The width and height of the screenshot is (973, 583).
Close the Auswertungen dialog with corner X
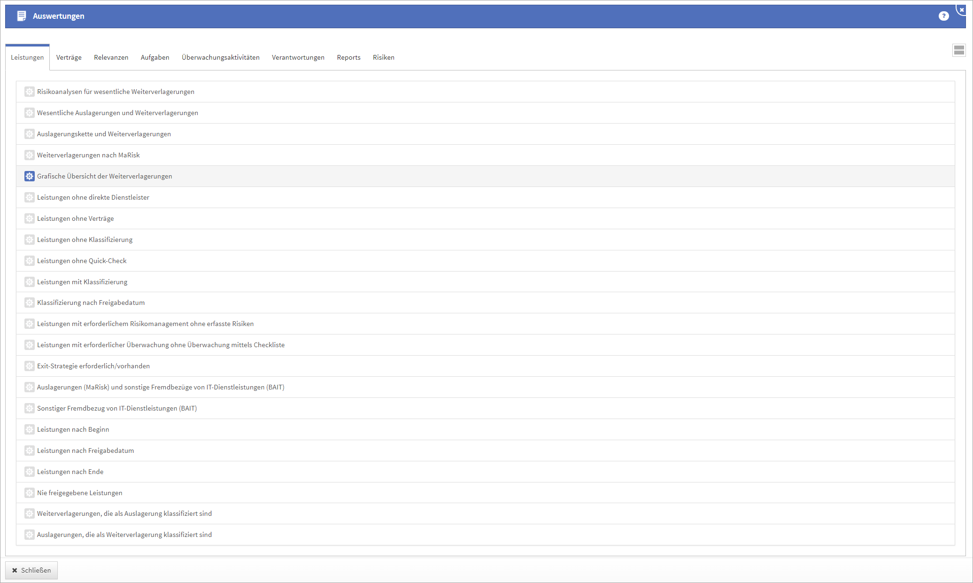pos(962,9)
